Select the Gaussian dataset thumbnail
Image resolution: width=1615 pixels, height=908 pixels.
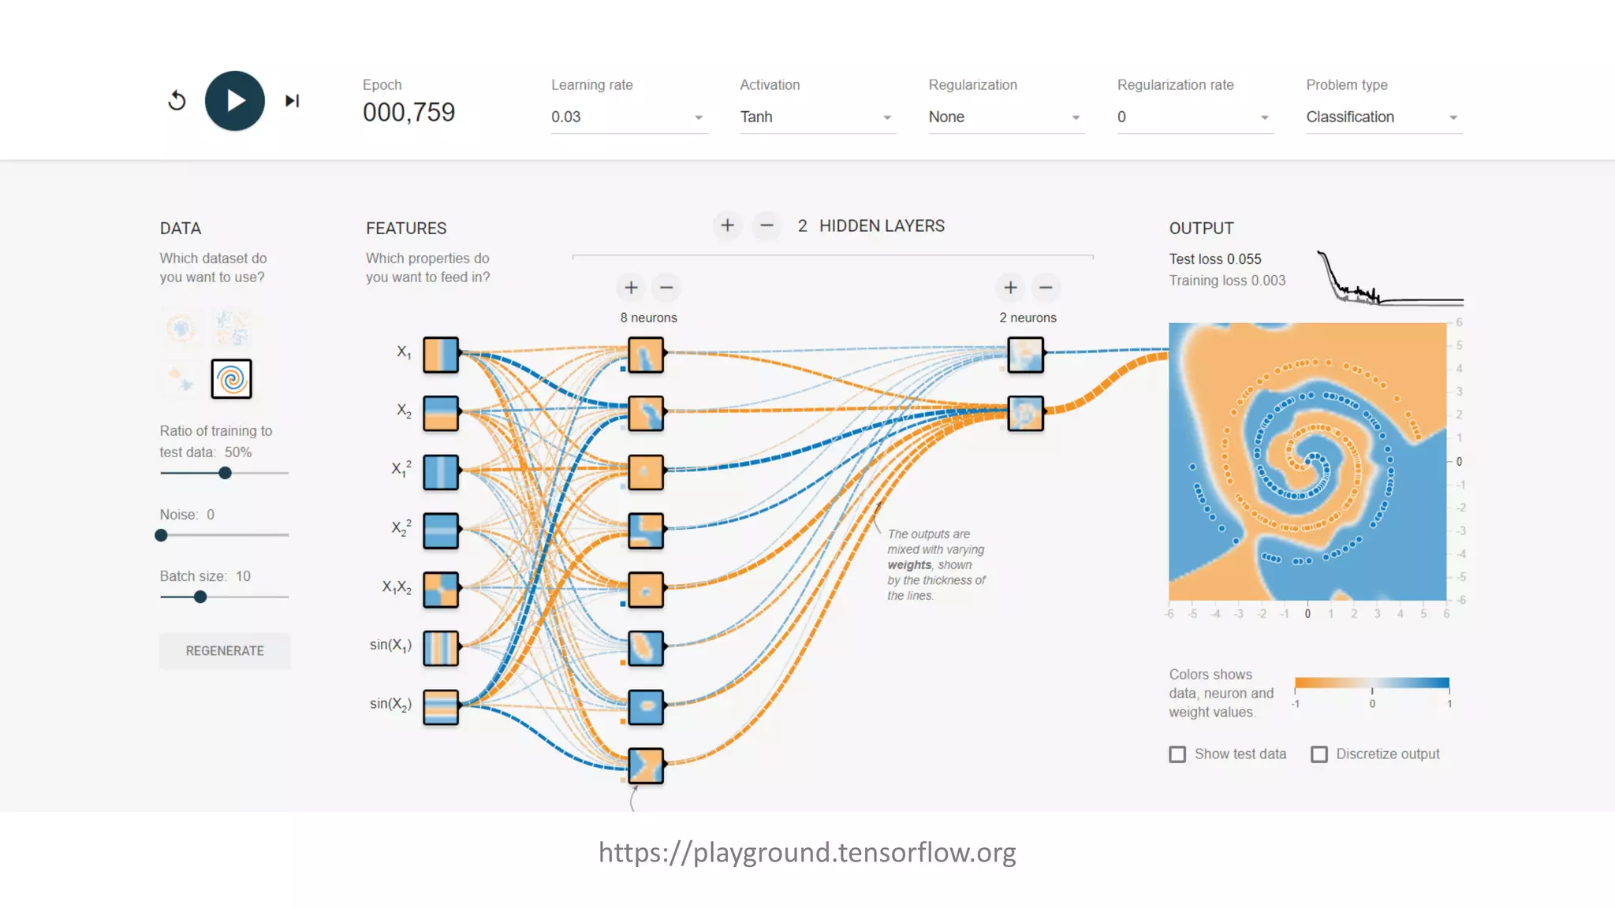point(181,379)
